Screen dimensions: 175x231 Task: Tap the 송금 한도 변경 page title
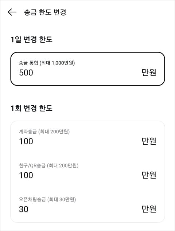(45, 12)
